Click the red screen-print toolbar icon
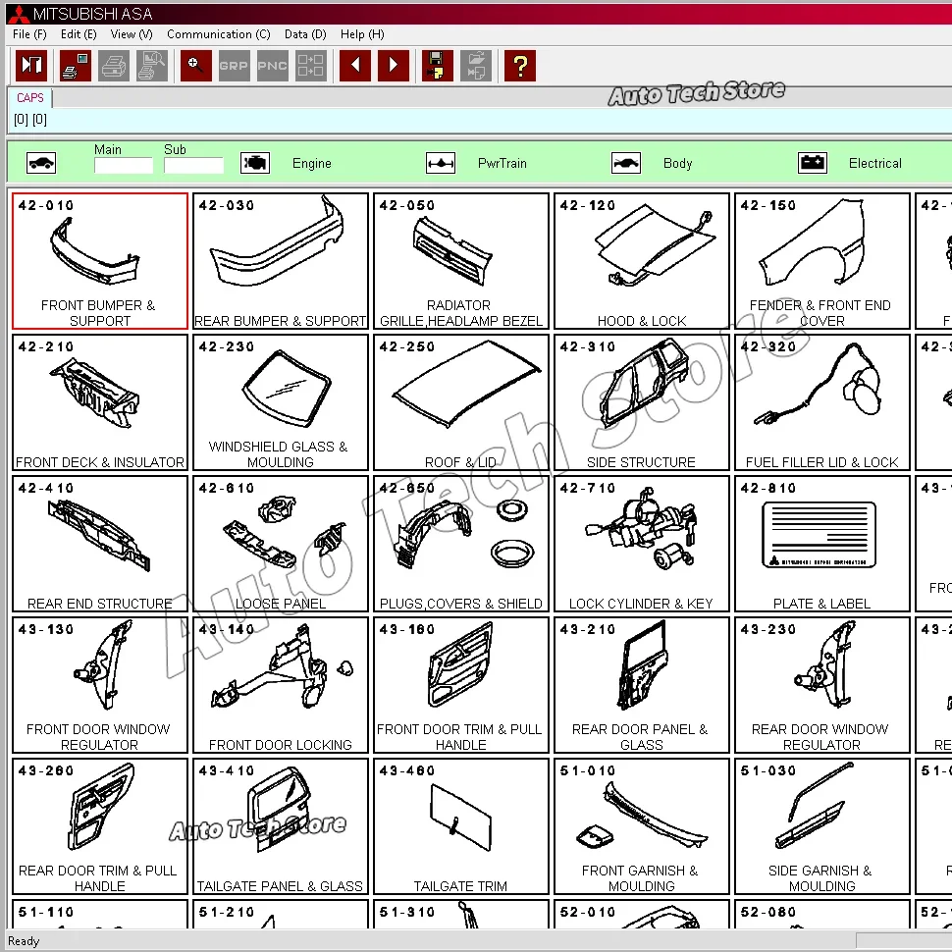The width and height of the screenshot is (952, 952). (x=76, y=66)
